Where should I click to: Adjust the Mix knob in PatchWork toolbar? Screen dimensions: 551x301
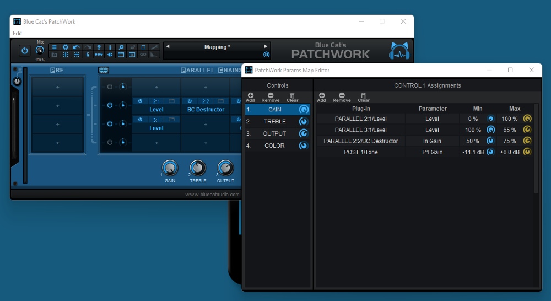[40, 51]
